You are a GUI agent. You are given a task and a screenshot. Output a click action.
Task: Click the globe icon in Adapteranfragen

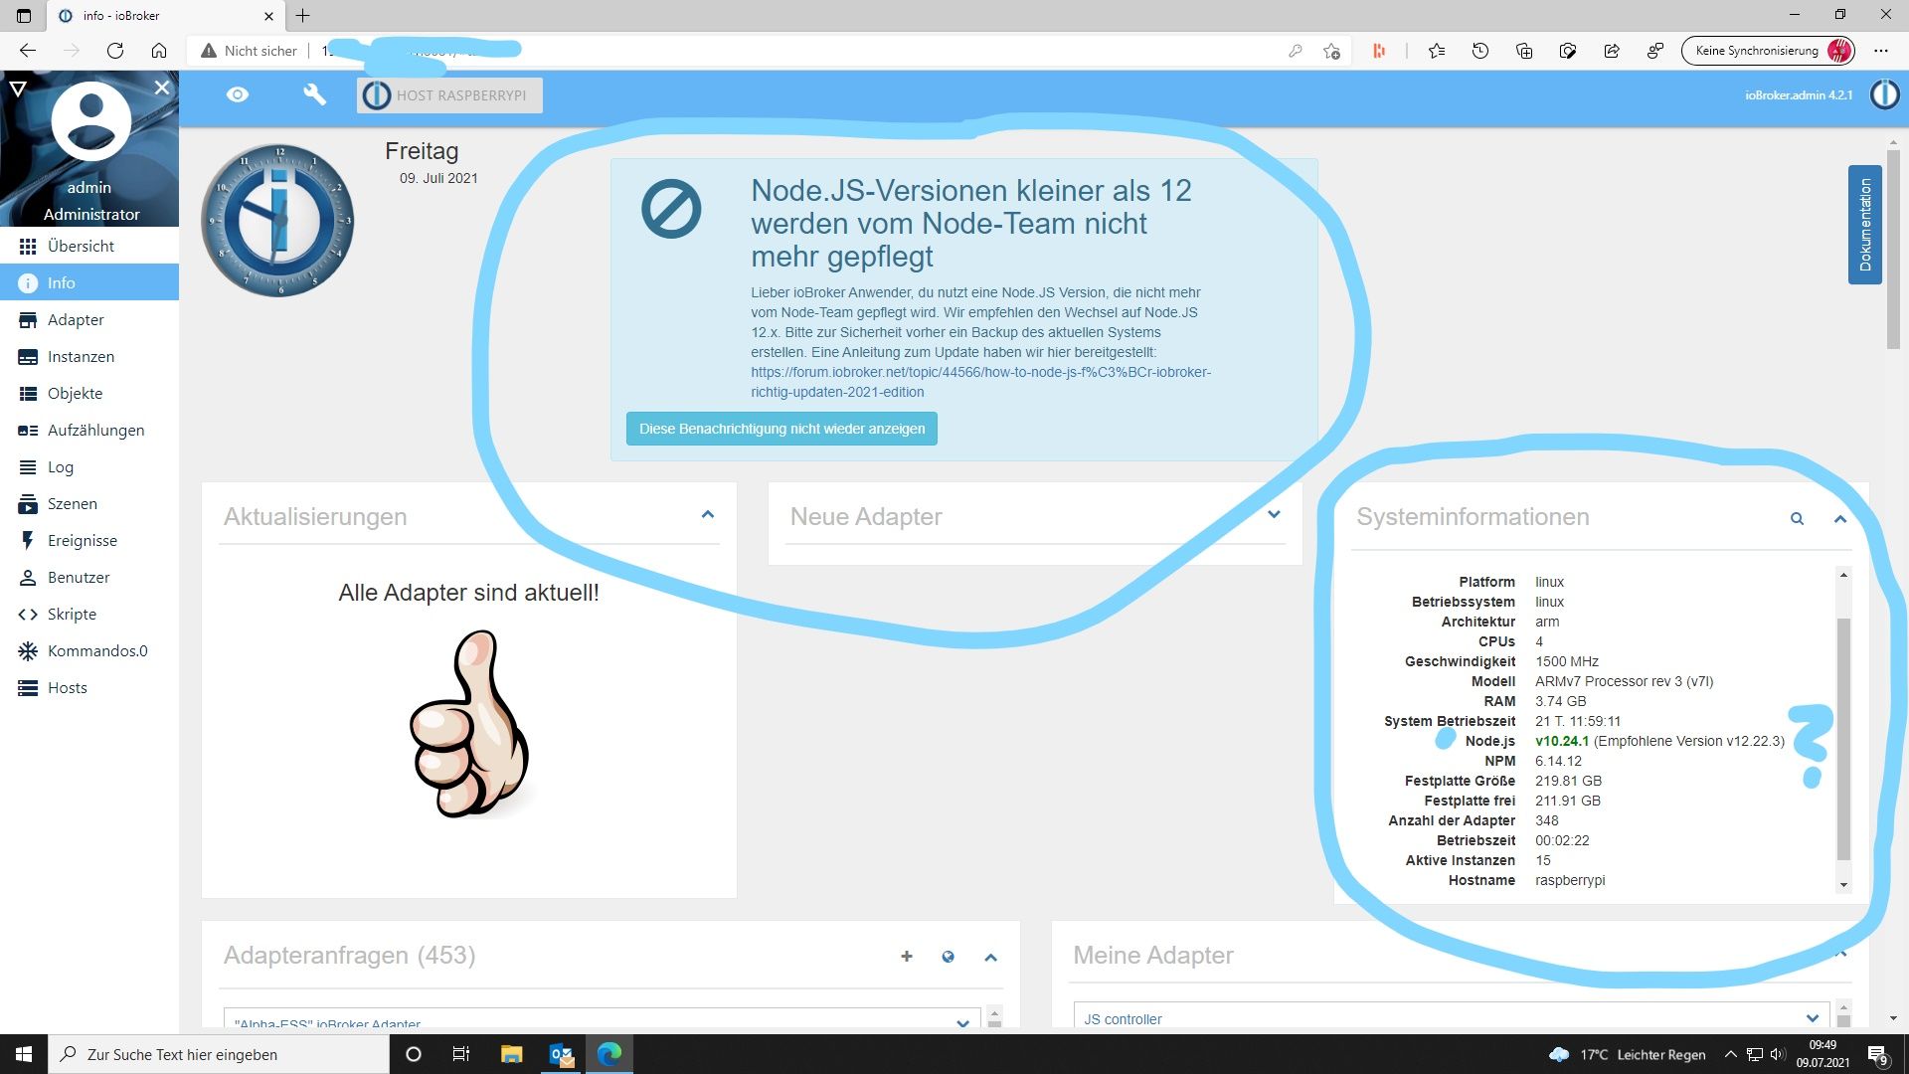coord(948,957)
